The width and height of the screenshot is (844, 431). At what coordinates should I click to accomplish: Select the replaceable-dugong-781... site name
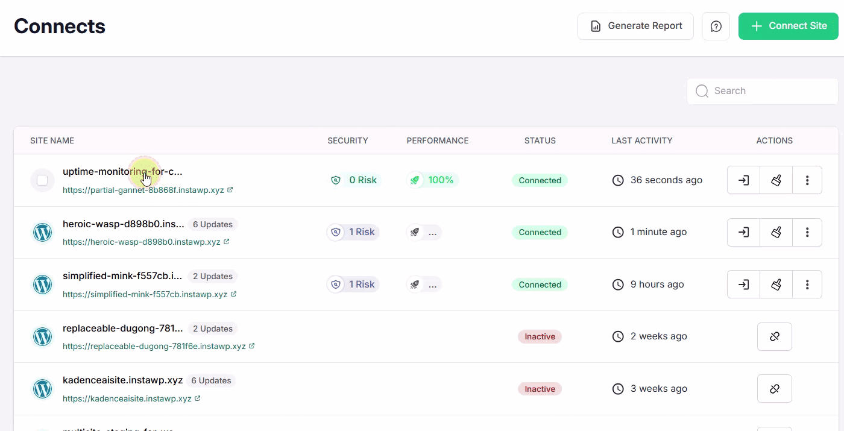click(x=123, y=329)
